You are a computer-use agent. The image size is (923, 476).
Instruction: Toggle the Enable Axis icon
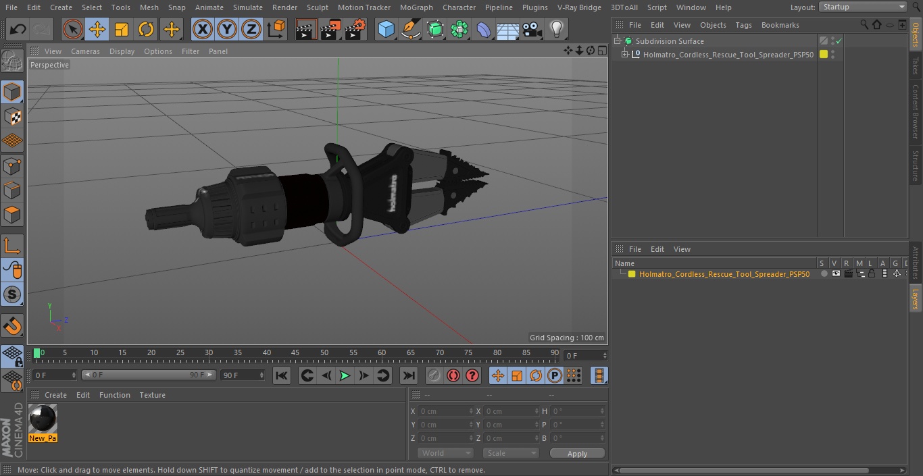click(12, 245)
